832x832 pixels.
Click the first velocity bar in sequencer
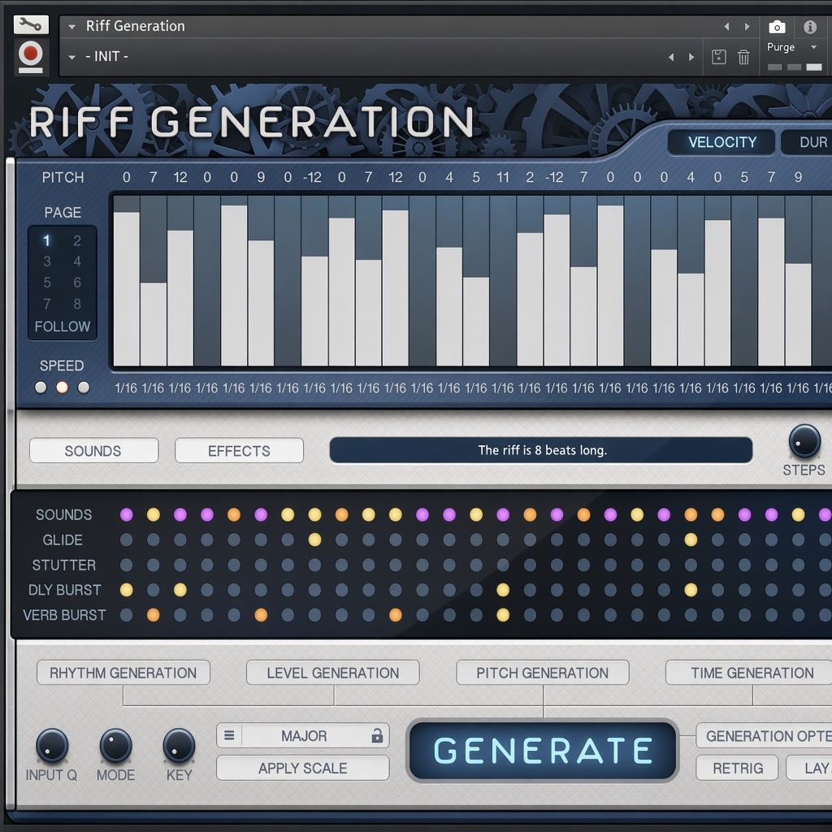coord(126,288)
